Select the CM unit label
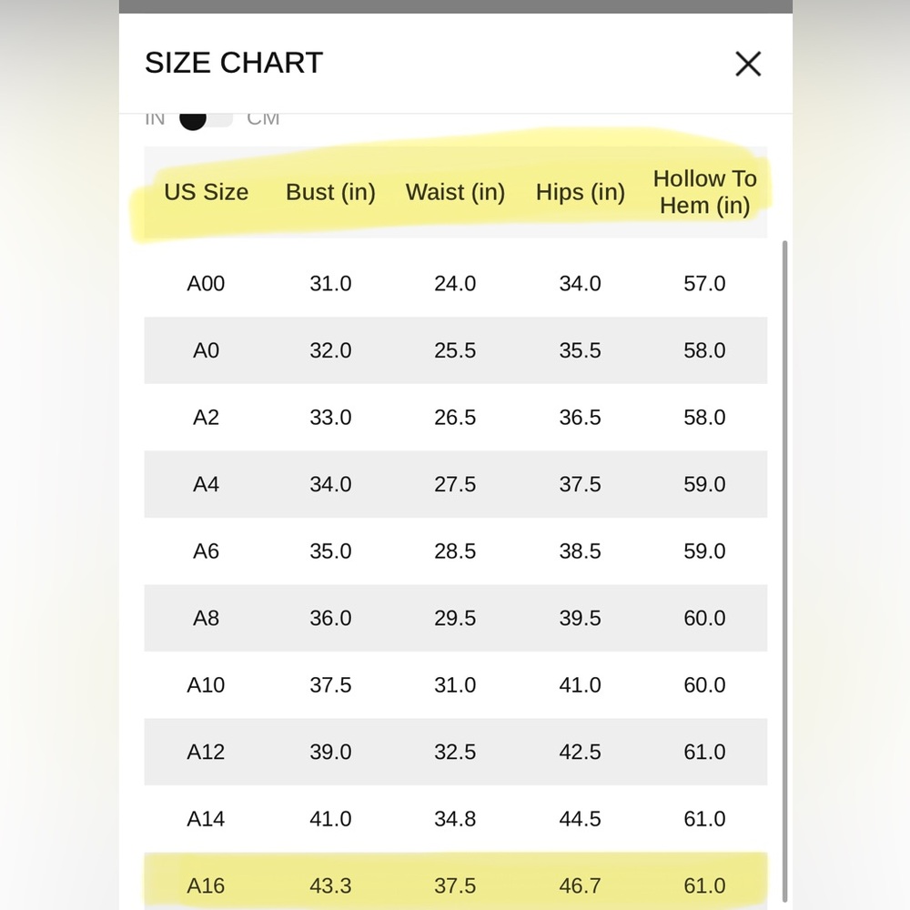 [263, 119]
